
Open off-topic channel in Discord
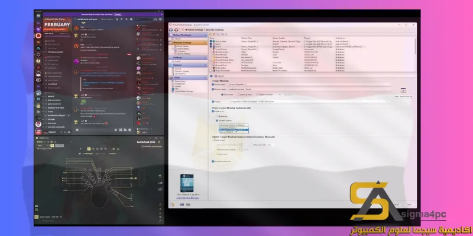51,119
